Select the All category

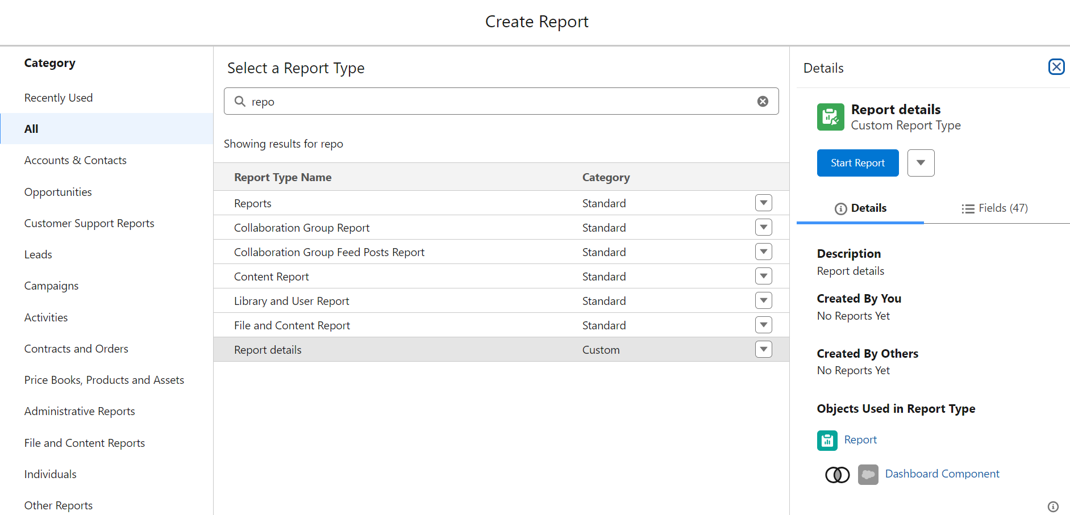[x=107, y=129]
